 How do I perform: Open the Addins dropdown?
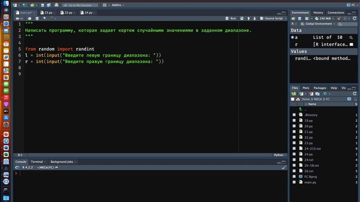(118, 5)
